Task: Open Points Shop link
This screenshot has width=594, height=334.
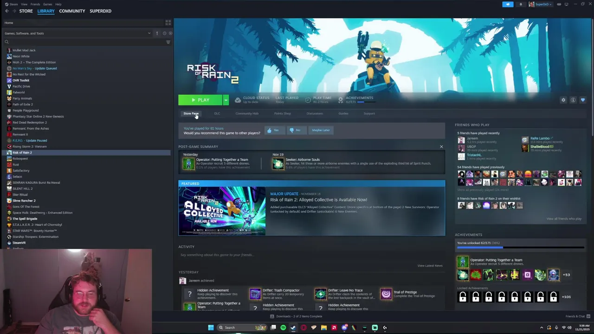Action: coord(282,113)
